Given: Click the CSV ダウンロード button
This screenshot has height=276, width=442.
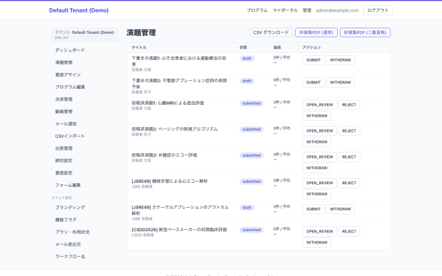Looking at the screenshot, I should [271, 32].
